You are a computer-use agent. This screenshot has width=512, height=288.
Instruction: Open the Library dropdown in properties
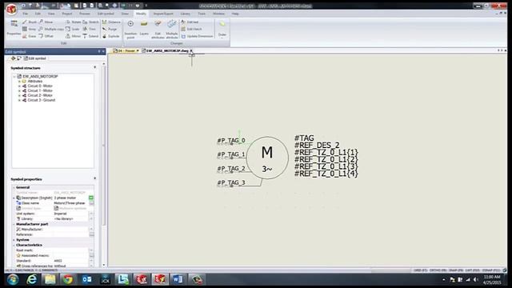pyautogui.click(x=91, y=218)
